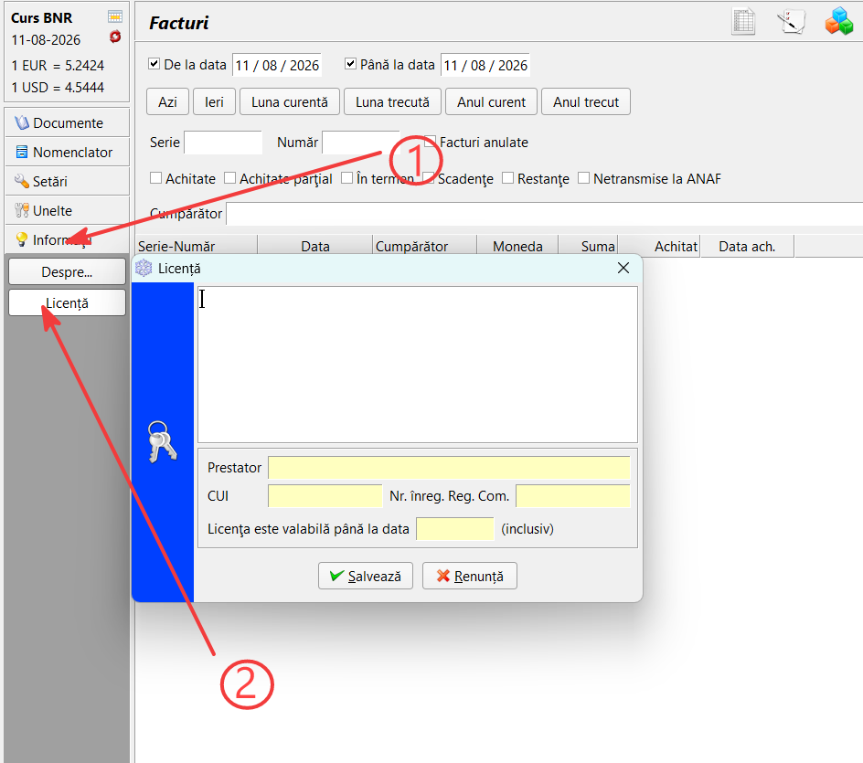Open the Documente sidebar menu
Viewport: 863px width, 763px height.
click(67, 122)
